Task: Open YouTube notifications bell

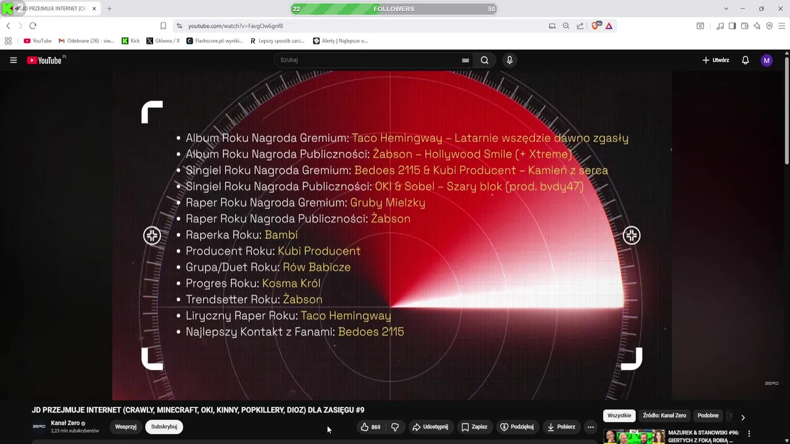Action: 745,60
